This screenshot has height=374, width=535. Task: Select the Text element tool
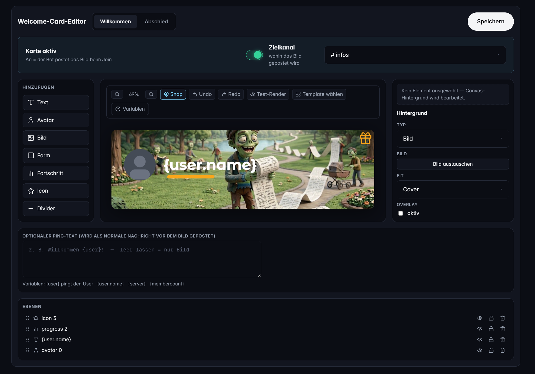point(56,103)
